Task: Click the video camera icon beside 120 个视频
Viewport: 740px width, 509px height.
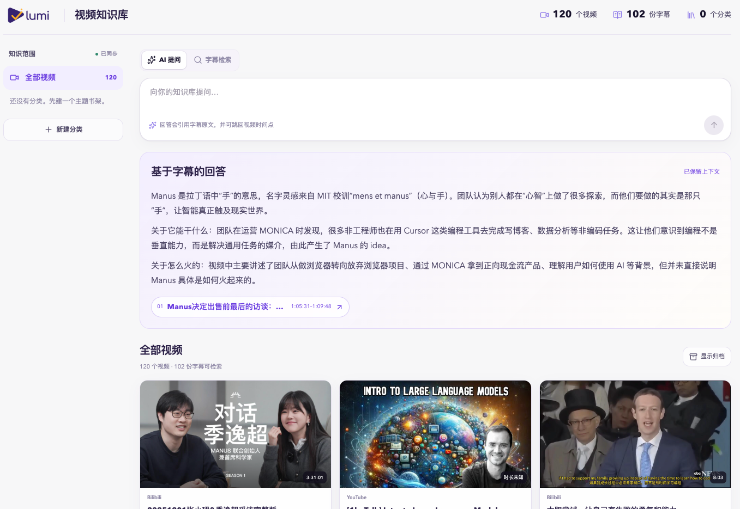Action: 544,15
